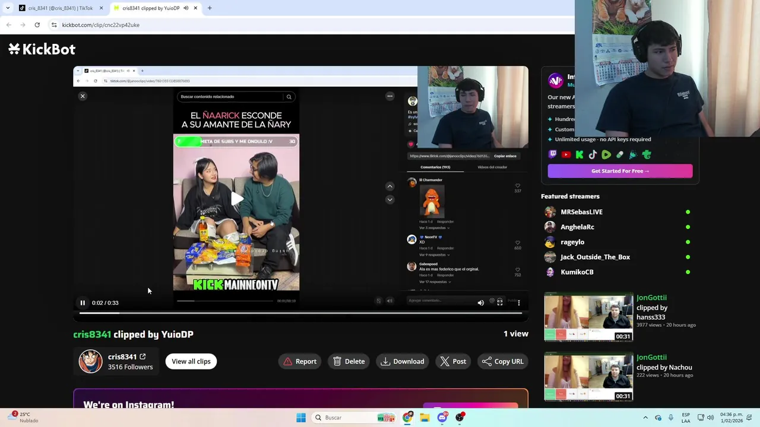Click Get Started For Free button
This screenshot has height=427, width=760.
pyautogui.click(x=620, y=171)
